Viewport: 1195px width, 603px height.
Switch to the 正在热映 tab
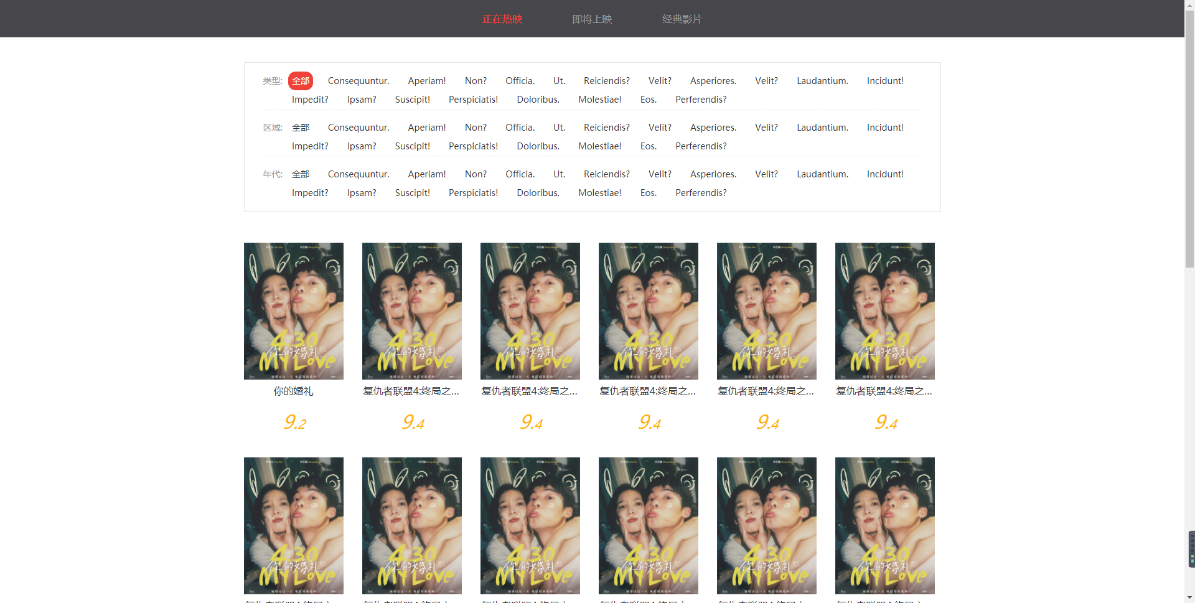[502, 19]
